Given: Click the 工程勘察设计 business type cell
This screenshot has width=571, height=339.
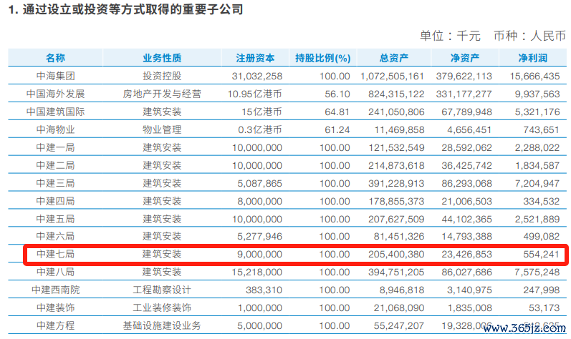Looking at the screenshot, I should pyautogui.click(x=162, y=290).
